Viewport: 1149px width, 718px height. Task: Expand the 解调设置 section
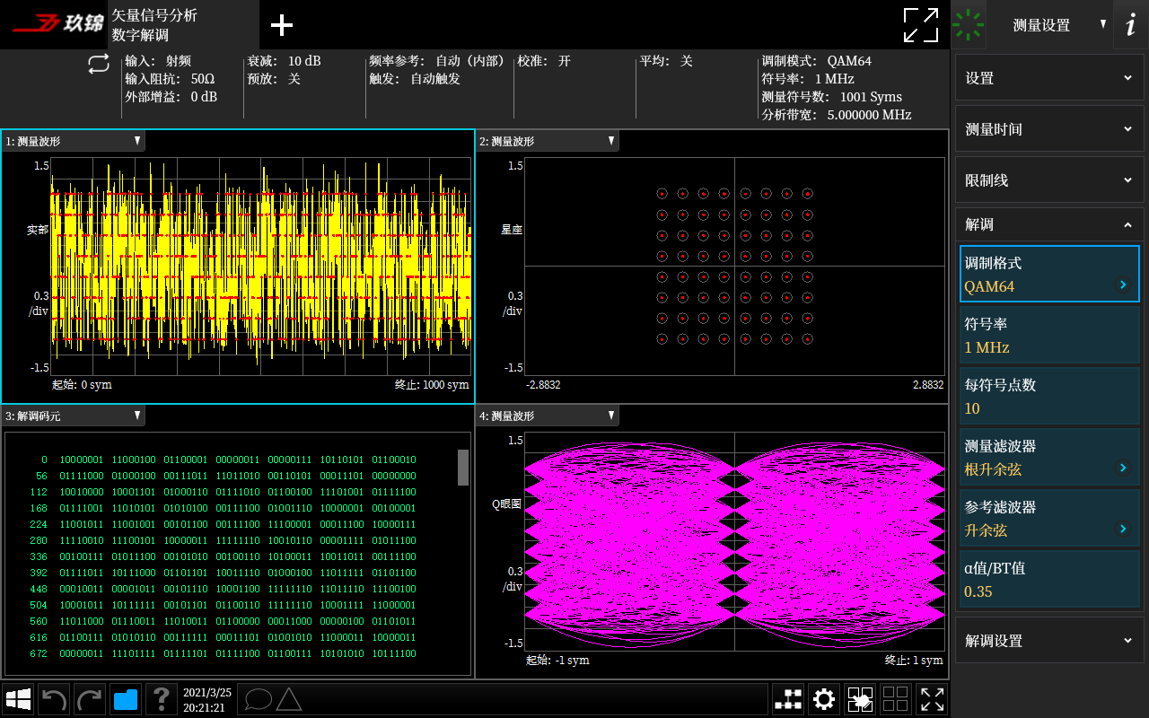click(x=1049, y=641)
